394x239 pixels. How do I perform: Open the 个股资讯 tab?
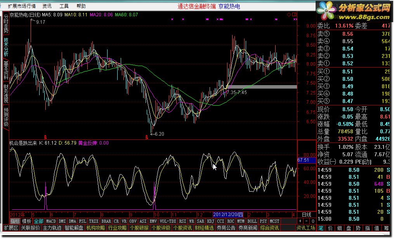[183, 228]
